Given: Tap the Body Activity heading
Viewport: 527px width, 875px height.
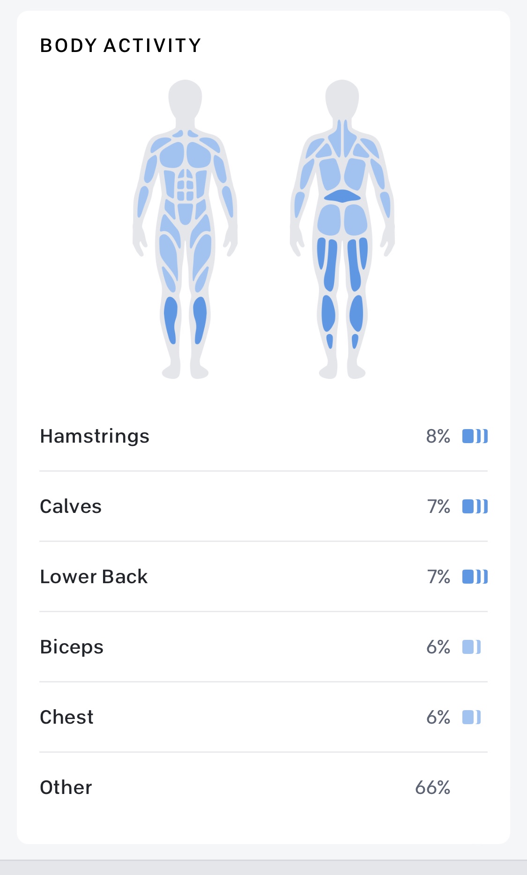Looking at the screenshot, I should pos(120,45).
